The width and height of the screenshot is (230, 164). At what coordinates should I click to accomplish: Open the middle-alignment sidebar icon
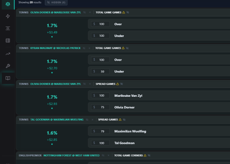[8, 28]
